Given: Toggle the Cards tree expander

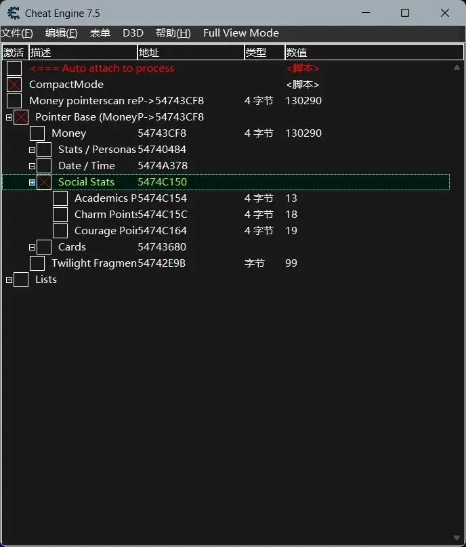Looking at the screenshot, I should click(32, 247).
